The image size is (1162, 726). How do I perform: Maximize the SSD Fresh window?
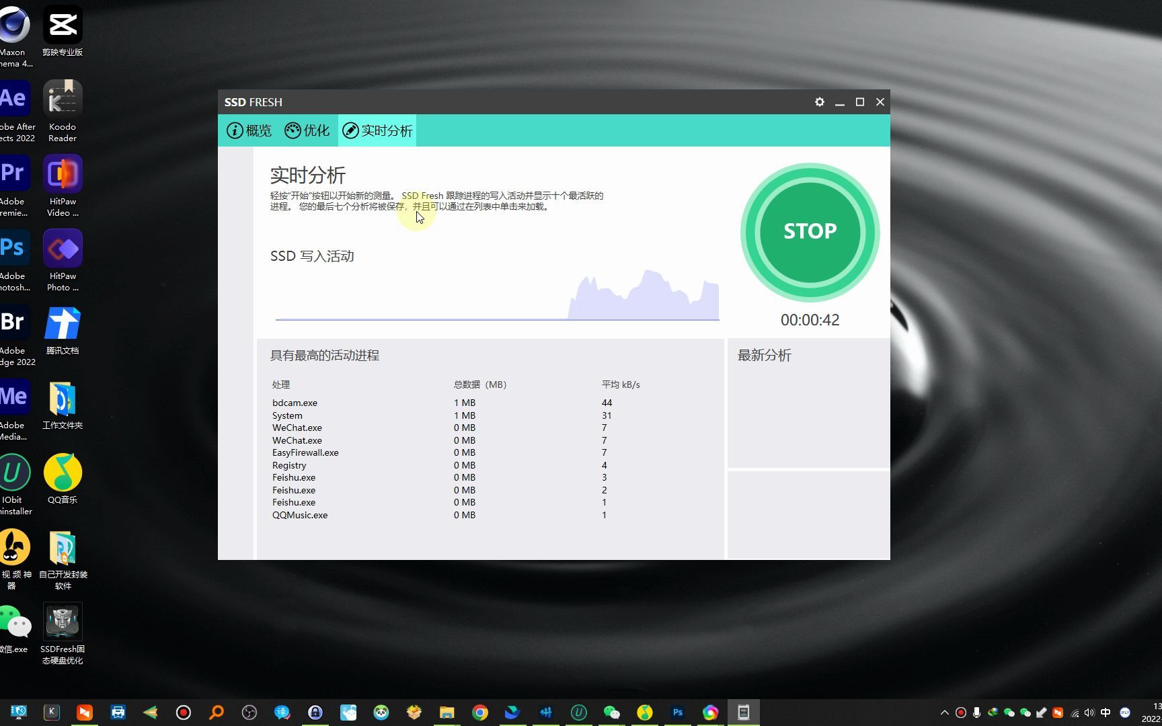[859, 102]
